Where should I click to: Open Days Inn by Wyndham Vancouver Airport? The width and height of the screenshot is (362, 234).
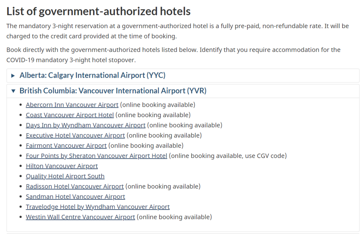click(x=85, y=125)
